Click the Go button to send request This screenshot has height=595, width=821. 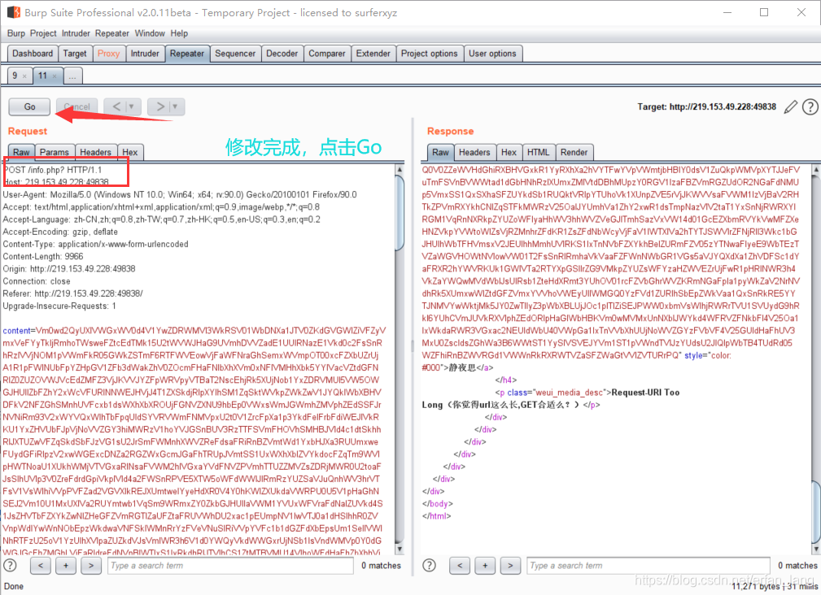(29, 106)
